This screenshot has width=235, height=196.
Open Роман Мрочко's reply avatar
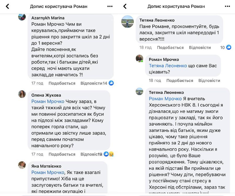pos(139,58)
